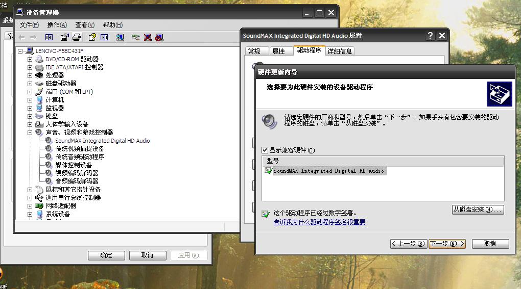Click the Help question-mark toolbar icon
The height and width of the screenshot is (289, 521).
pos(92,37)
